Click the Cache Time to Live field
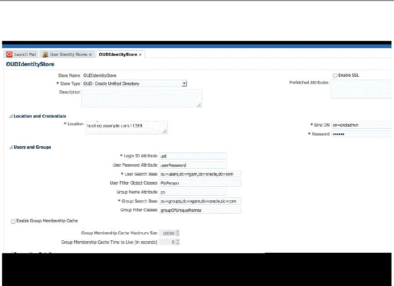Screen dimensions: 394x286 click(x=167, y=242)
